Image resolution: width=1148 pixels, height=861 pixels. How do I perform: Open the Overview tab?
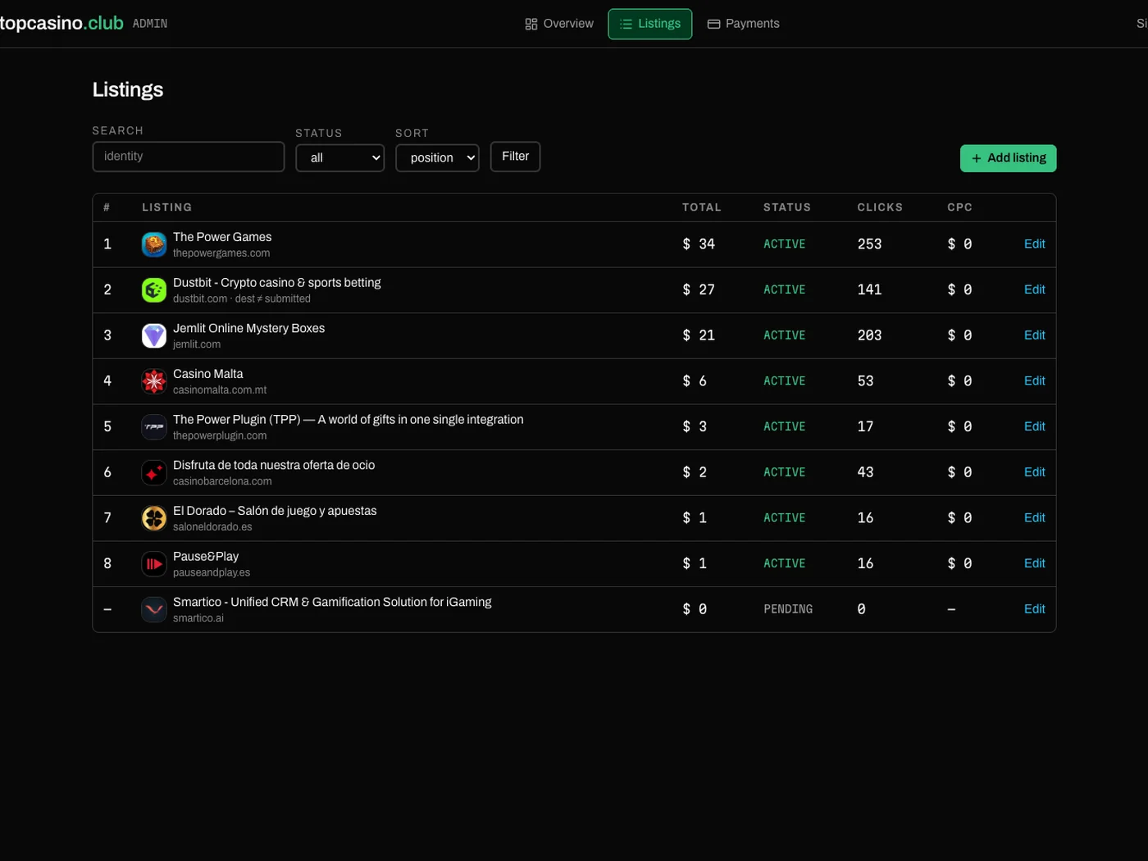pyautogui.click(x=559, y=24)
